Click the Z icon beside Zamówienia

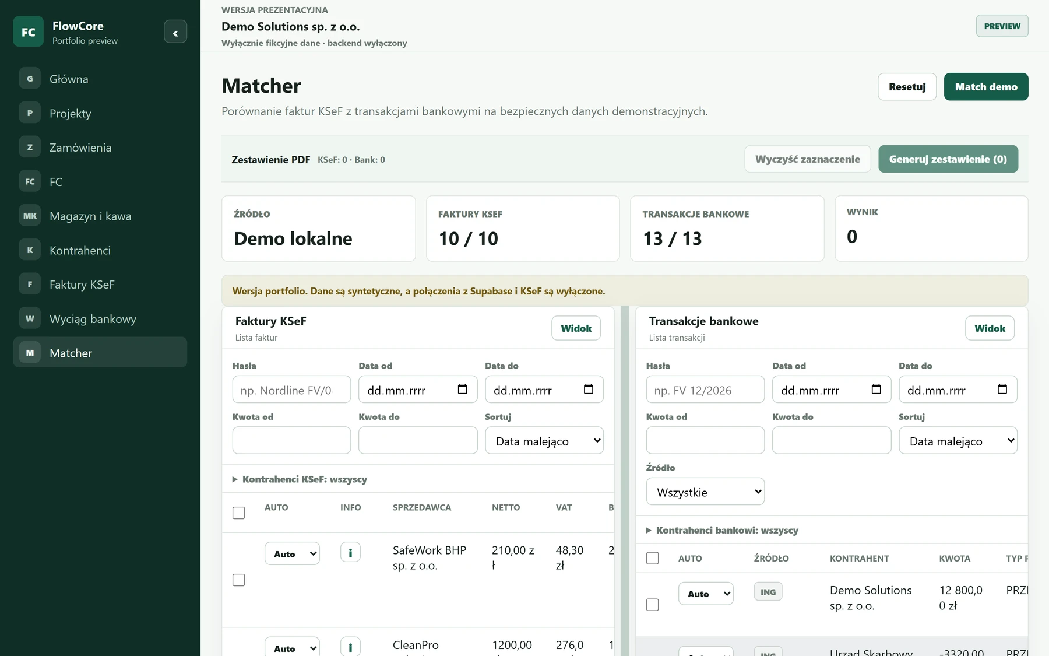point(30,148)
